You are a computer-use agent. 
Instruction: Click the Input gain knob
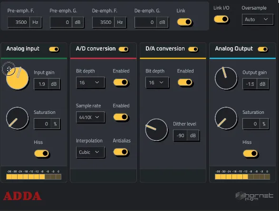17,78
